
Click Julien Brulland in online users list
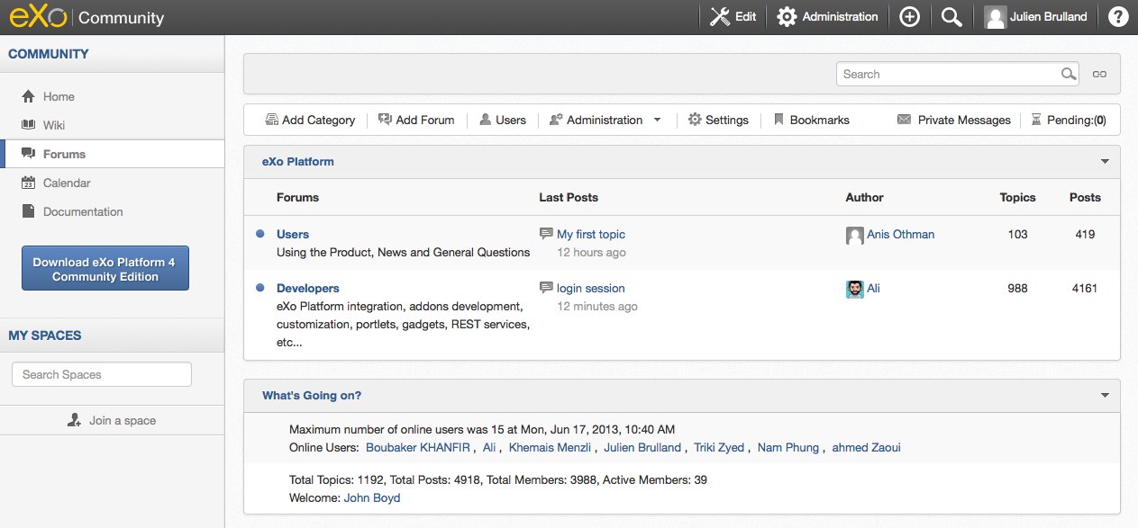(x=642, y=447)
